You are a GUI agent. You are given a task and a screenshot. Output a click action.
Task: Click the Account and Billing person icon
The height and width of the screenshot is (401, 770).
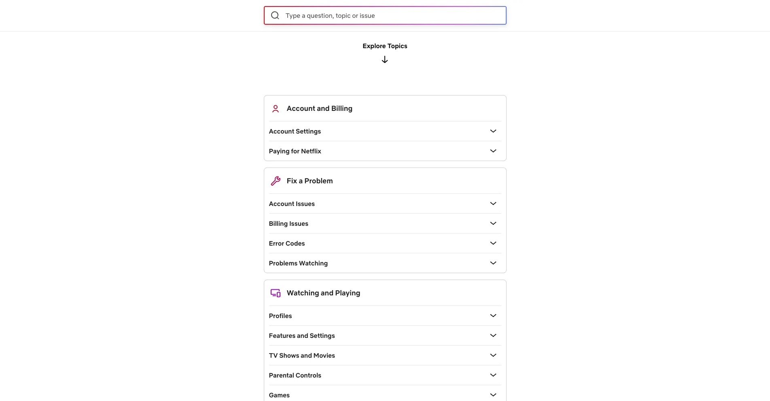(x=276, y=108)
